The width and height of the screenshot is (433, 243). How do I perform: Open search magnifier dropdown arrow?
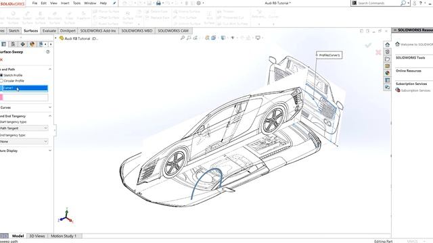409,3
